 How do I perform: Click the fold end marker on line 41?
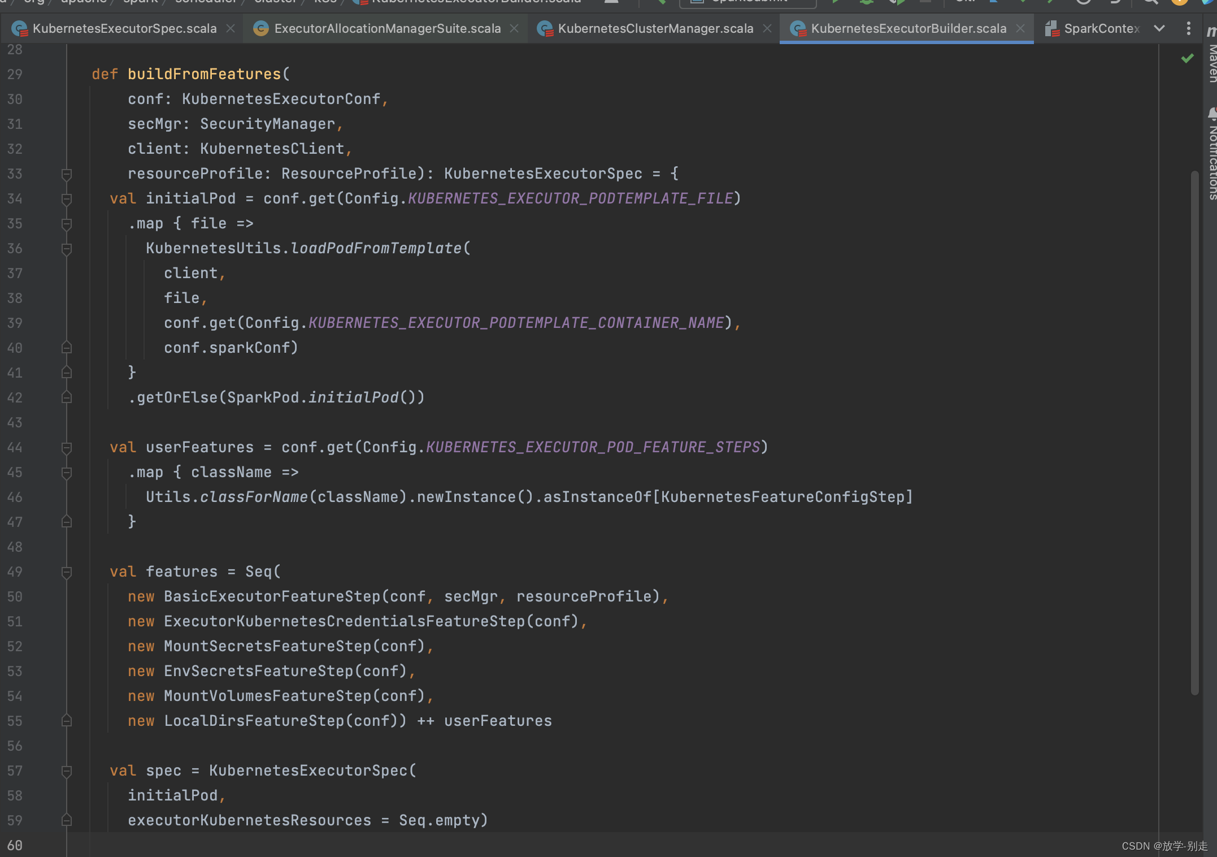click(x=67, y=373)
